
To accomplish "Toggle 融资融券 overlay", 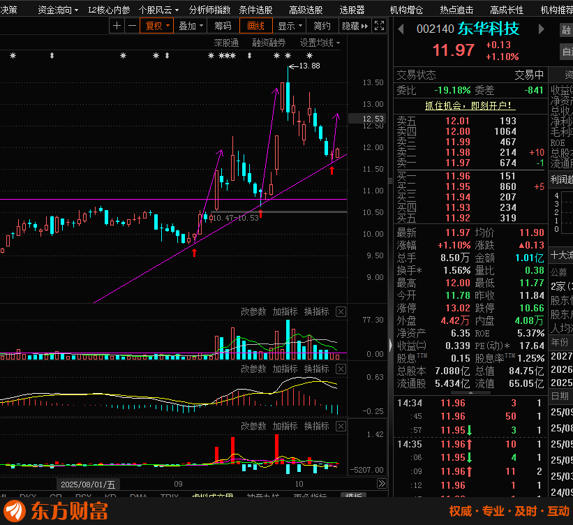I will (x=269, y=43).
